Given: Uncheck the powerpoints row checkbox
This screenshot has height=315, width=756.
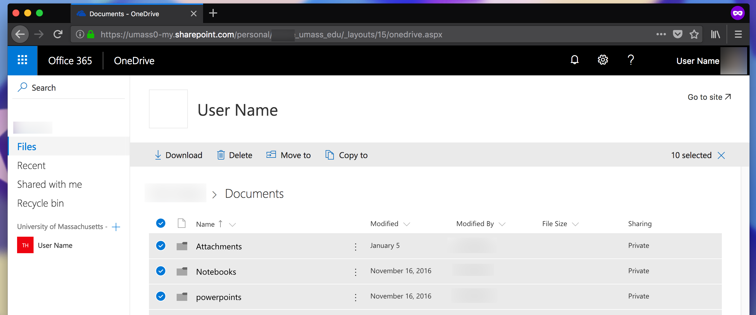Looking at the screenshot, I should (x=161, y=296).
